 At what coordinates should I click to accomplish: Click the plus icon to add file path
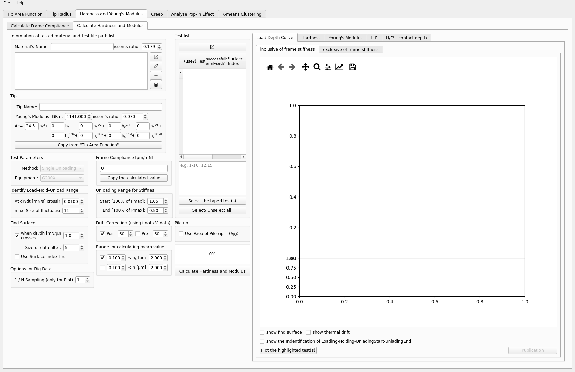[x=156, y=75]
